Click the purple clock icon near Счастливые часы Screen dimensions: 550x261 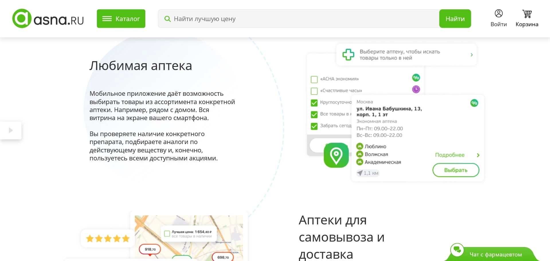[x=416, y=89]
